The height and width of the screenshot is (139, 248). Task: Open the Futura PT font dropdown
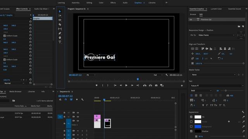coord(217,86)
